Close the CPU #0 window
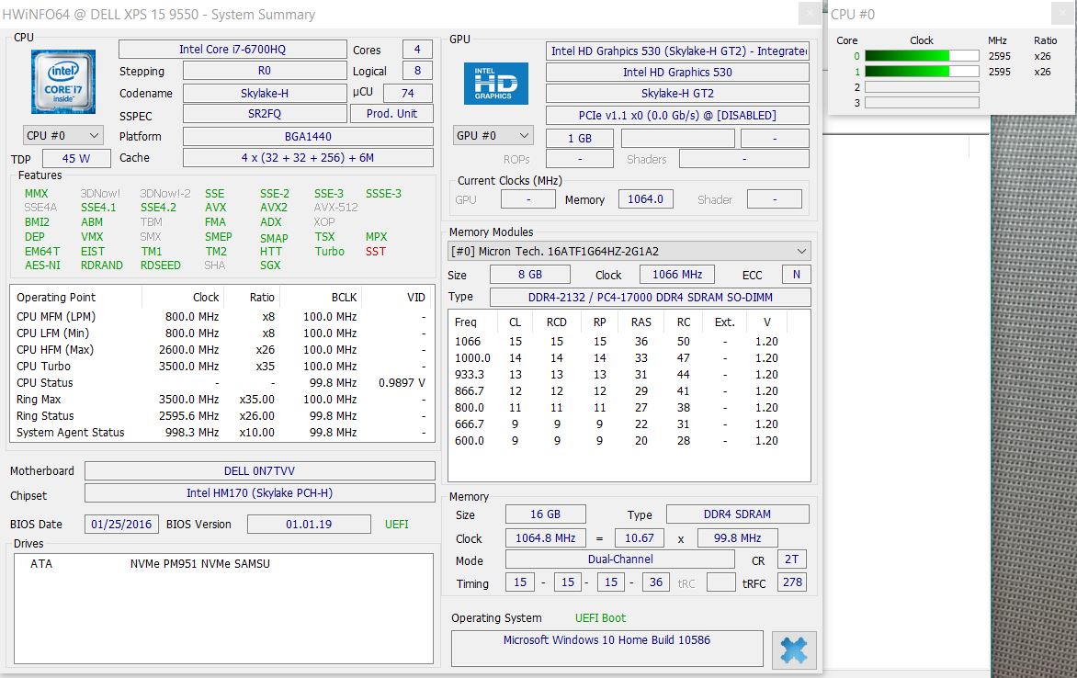The image size is (1077, 678). click(x=1063, y=14)
